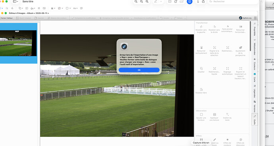The height and width of the screenshot is (146, 274).
Task: Click the share icon in top toolbar
Action: point(203,2)
